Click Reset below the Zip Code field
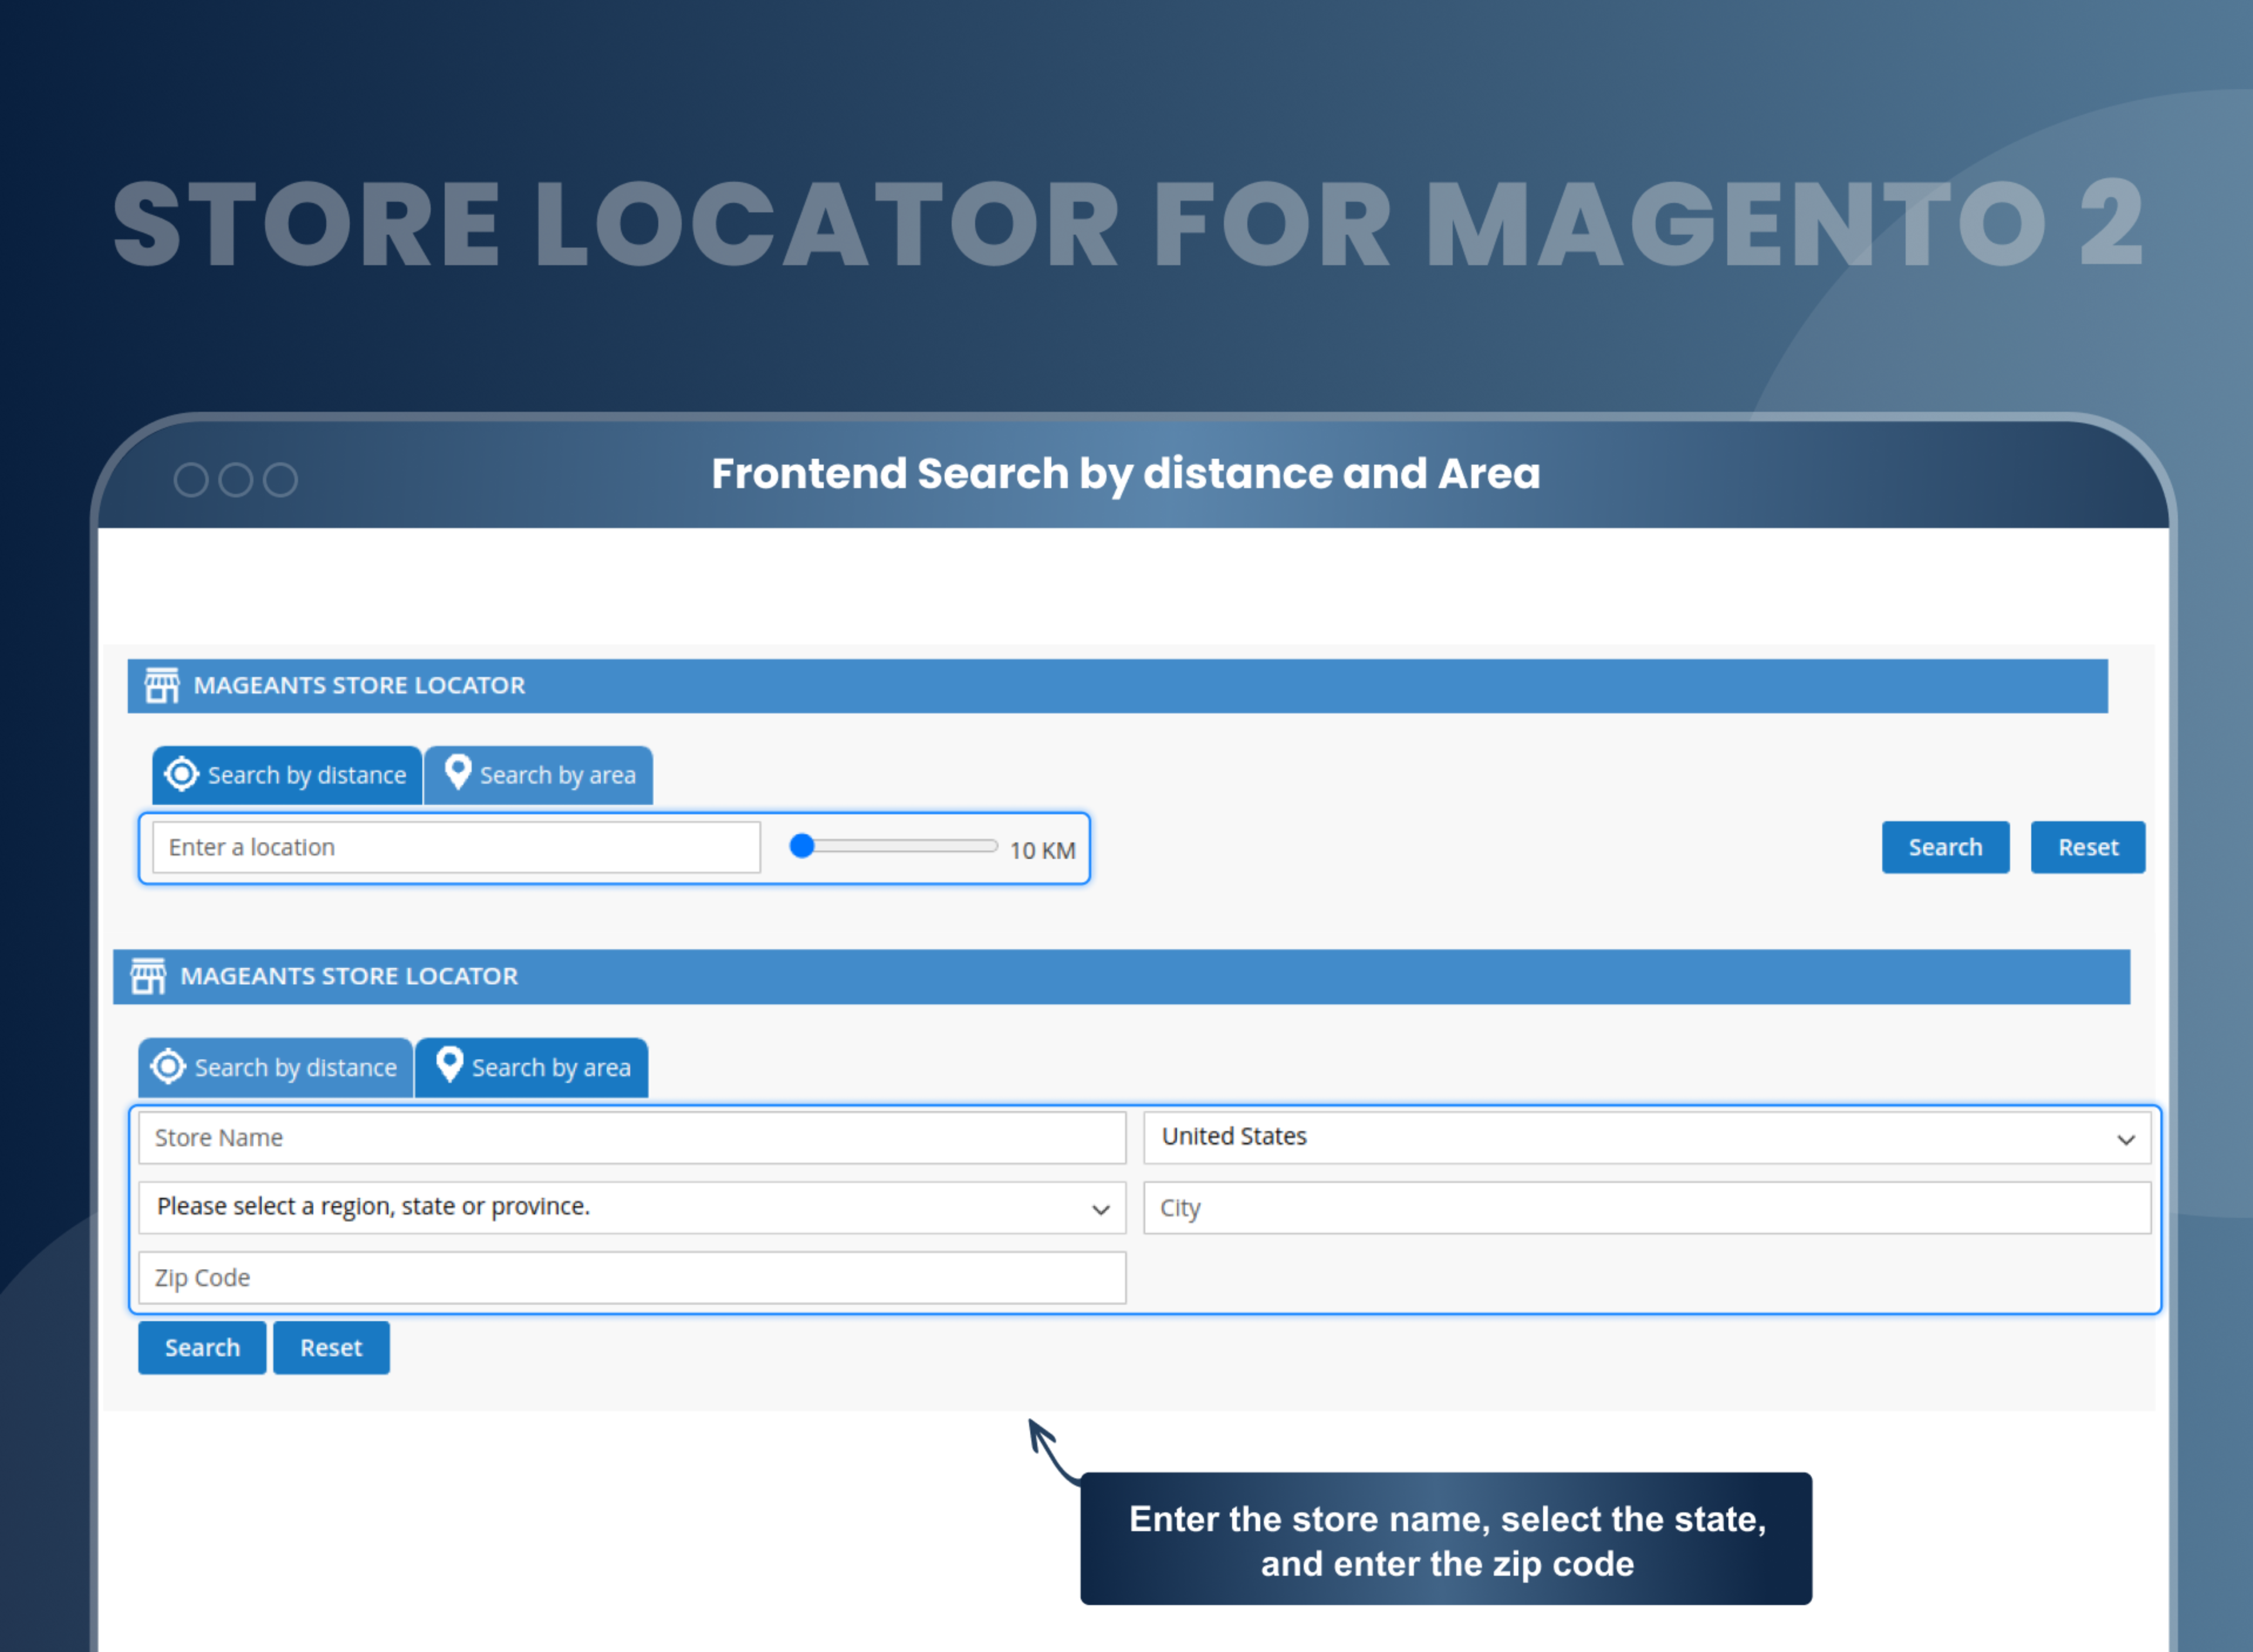 (x=331, y=1347)
